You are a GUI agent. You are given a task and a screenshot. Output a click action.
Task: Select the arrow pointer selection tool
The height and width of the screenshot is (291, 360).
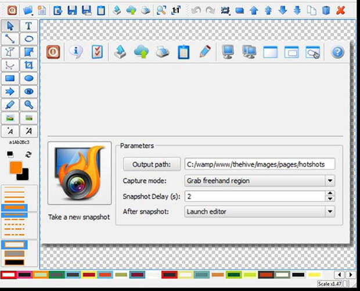(x=10, y=26)
